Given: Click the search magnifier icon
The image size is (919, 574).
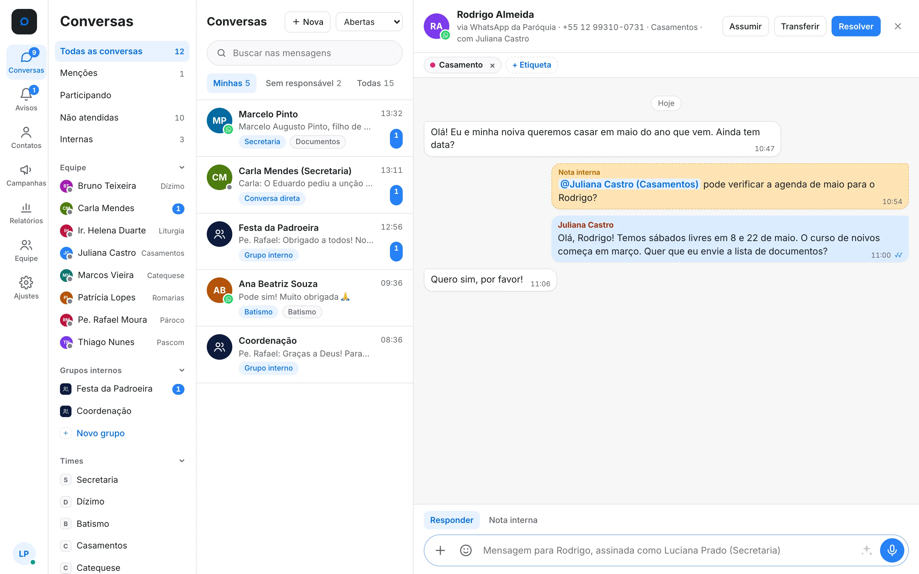Looking at the screenshot, I should (x=221, y=53).
